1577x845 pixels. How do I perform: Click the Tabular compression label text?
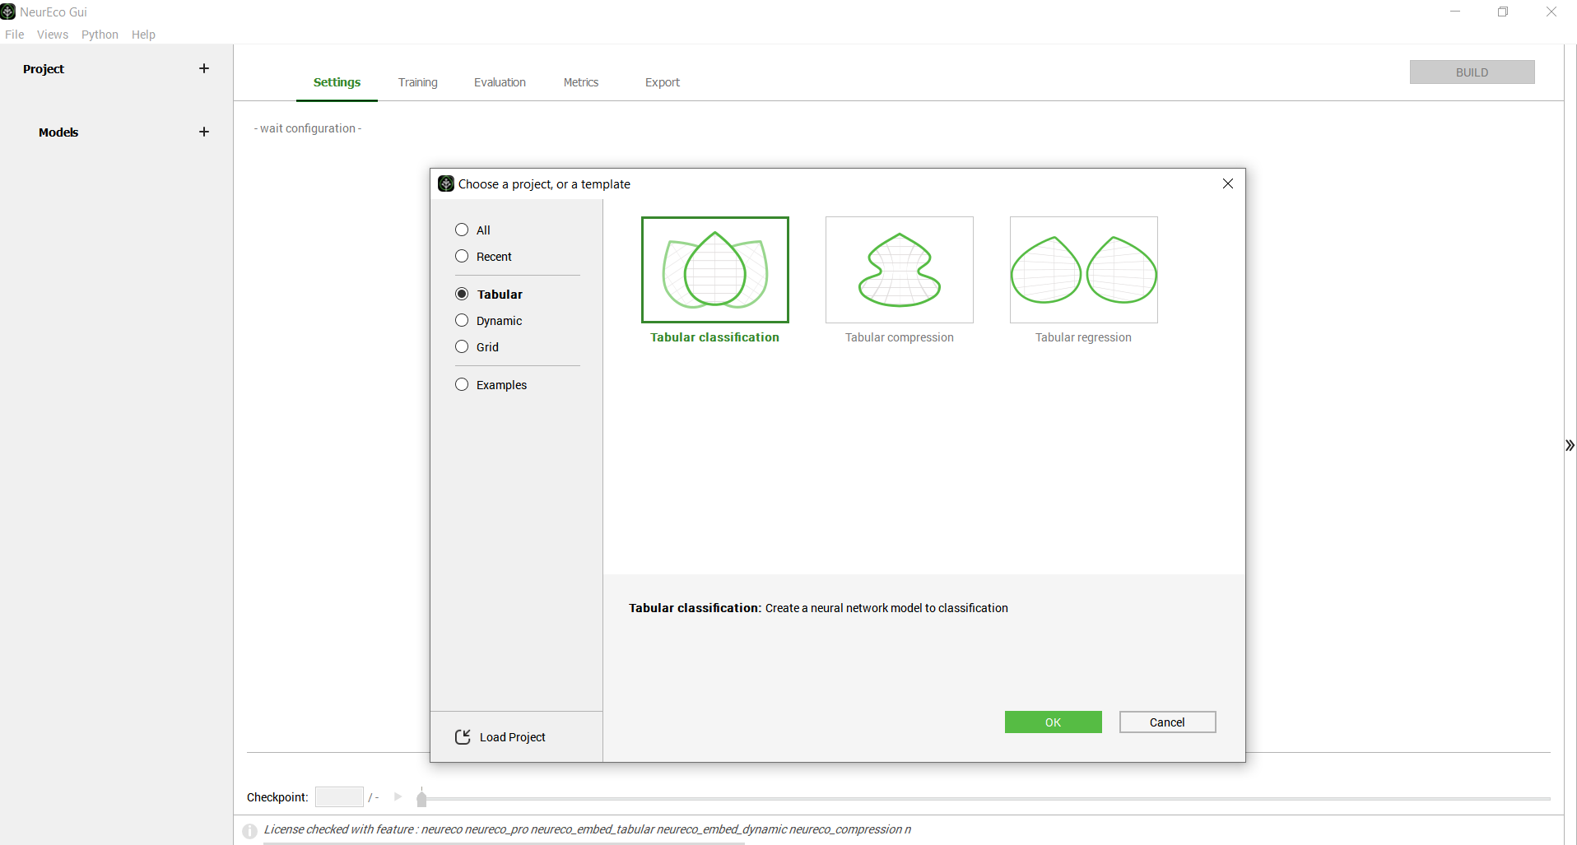[900, 337]
